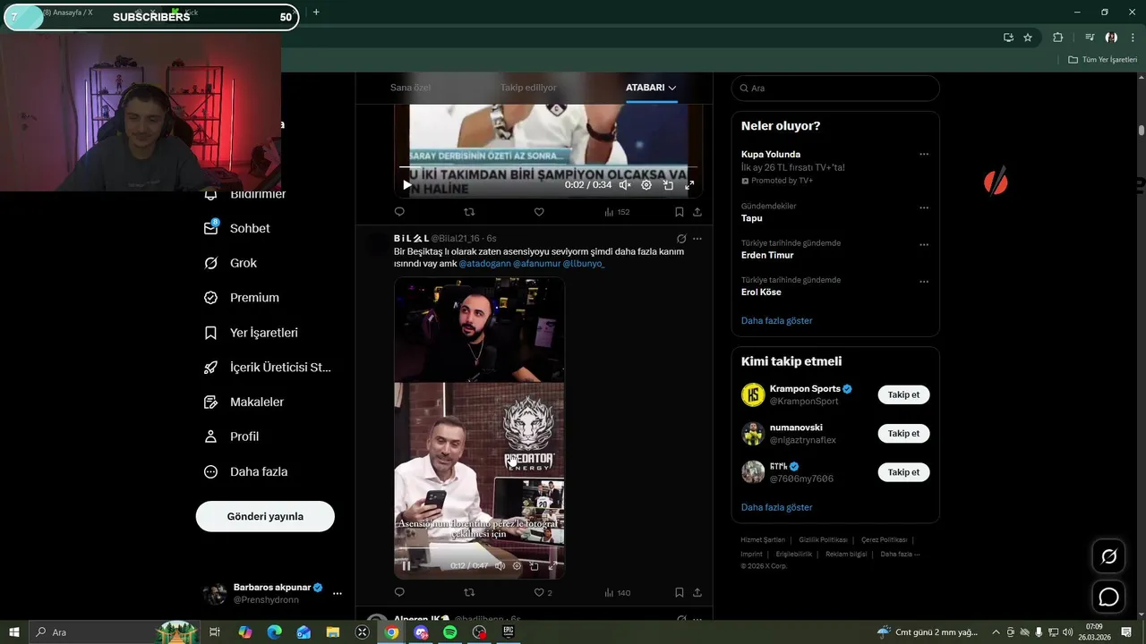1146x644 pixels.
Task: Like the tweet with 152 views
Action: (x=539, y=212)
